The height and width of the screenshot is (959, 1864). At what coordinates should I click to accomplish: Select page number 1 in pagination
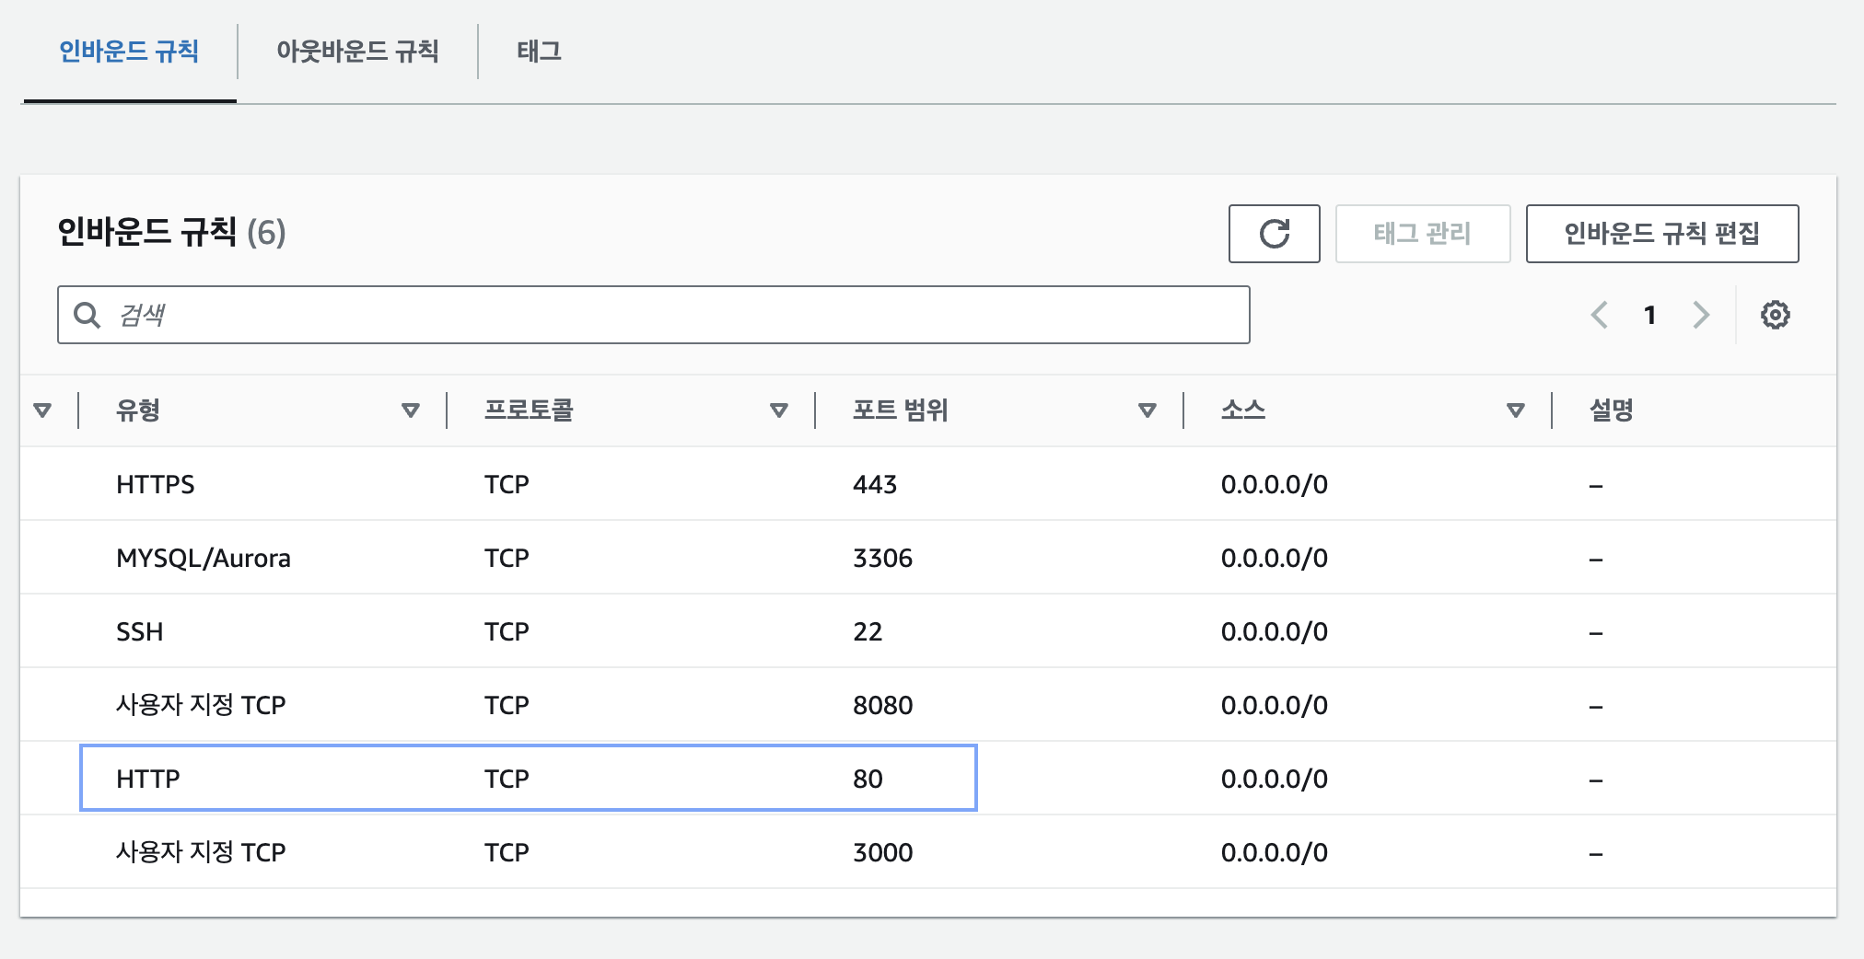click(1649, 314)
